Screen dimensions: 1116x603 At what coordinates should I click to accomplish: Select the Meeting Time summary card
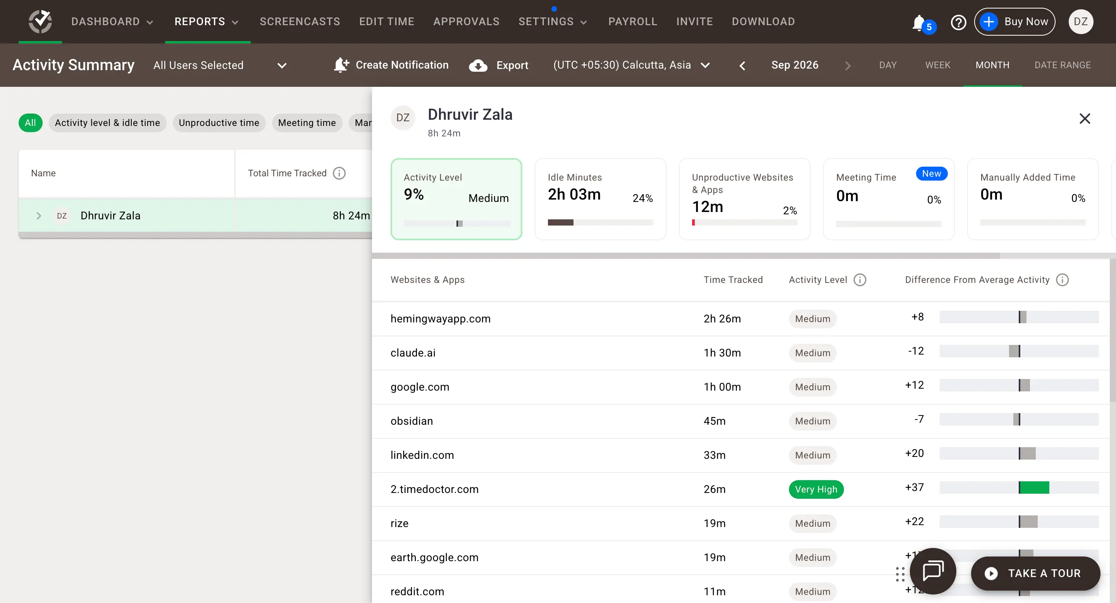pyautogui.click(x=889, y=199)
